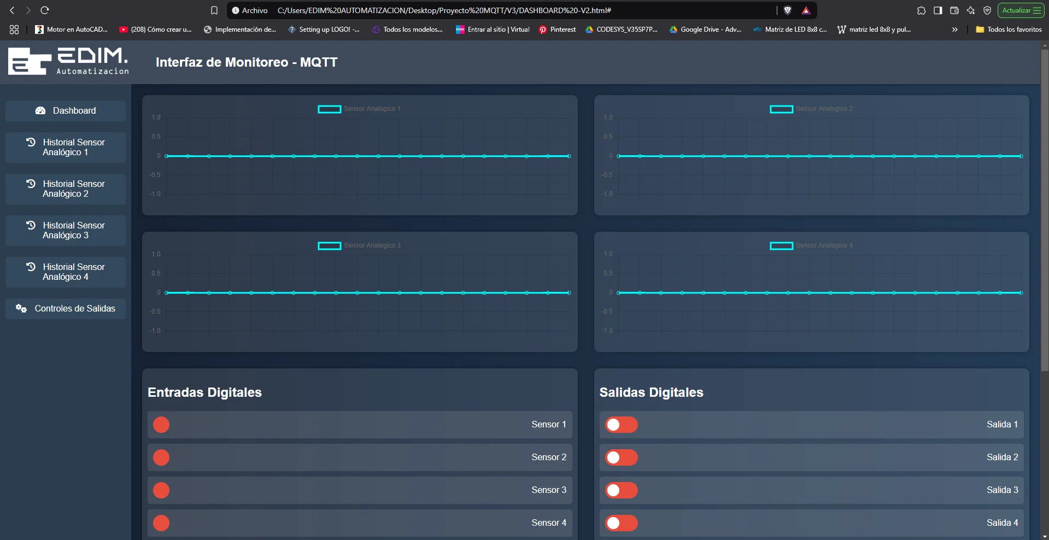Toggle the browser sidebar panel icon
Viewport: 1049px width, 540px height.
(x=938, y=10)
